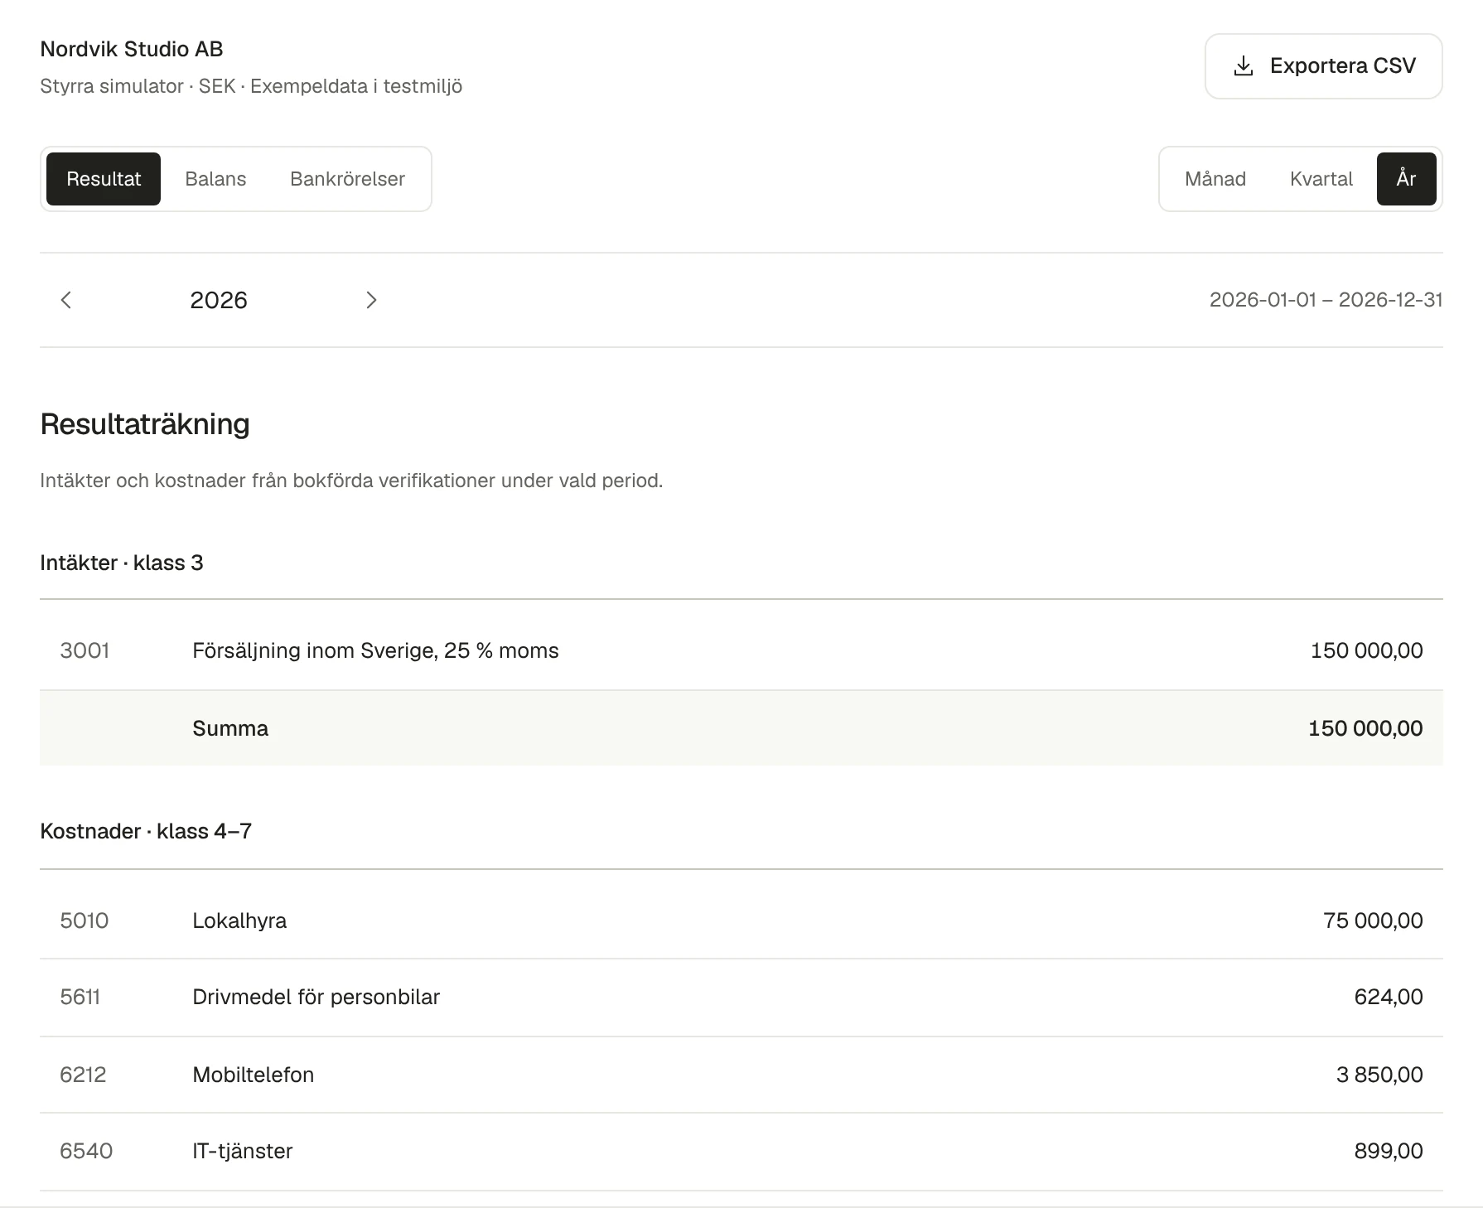This screenshot has width=1483, height=1208.
Task: Open the Resultat tab
Action: pyautogui.click(x=104, y=179)
